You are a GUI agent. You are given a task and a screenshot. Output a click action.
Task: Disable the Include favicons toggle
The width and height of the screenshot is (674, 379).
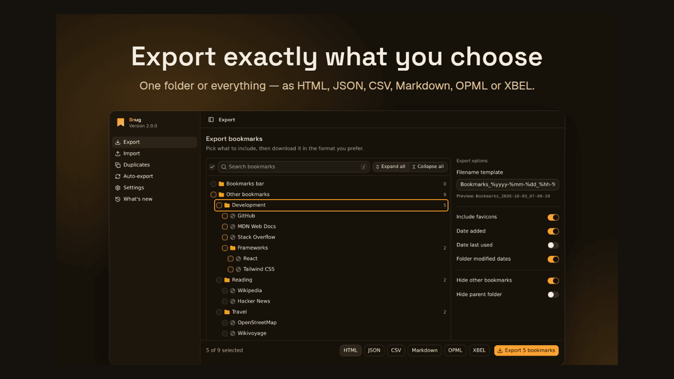pos(553,217)
